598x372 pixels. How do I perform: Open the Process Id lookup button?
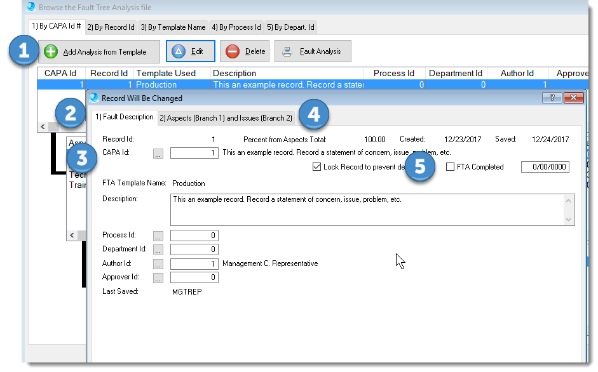(x=158, y=236)
